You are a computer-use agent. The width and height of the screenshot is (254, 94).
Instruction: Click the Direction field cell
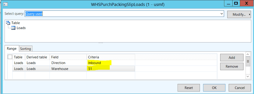(x=68, y=63)
